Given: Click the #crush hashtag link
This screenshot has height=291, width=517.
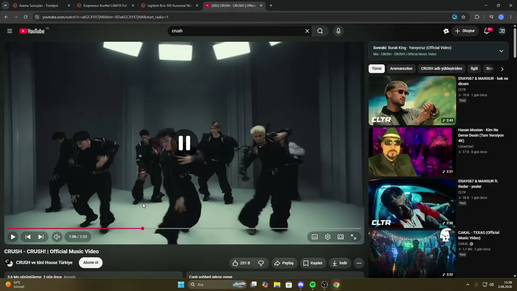Looking at the screenshot, I should 69,277.
